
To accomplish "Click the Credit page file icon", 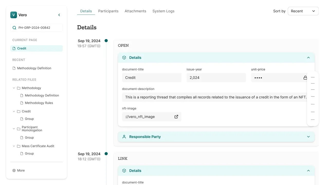I will [x=14, y=48].
